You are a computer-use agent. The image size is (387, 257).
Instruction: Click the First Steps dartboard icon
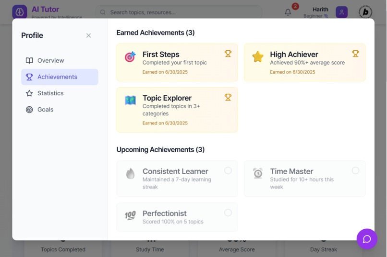[130, 56]
